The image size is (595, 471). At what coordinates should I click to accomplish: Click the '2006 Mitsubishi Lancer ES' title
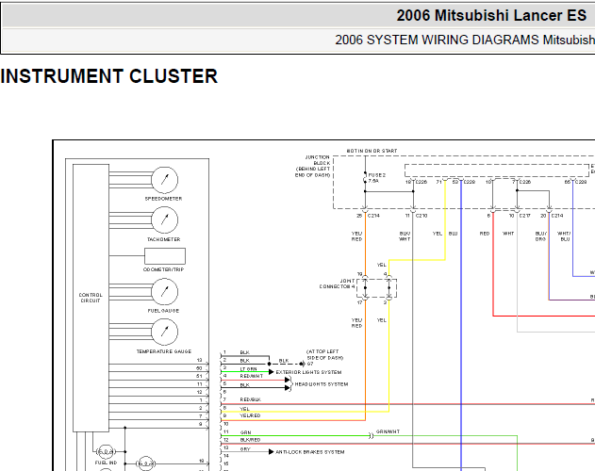[491, 16]
